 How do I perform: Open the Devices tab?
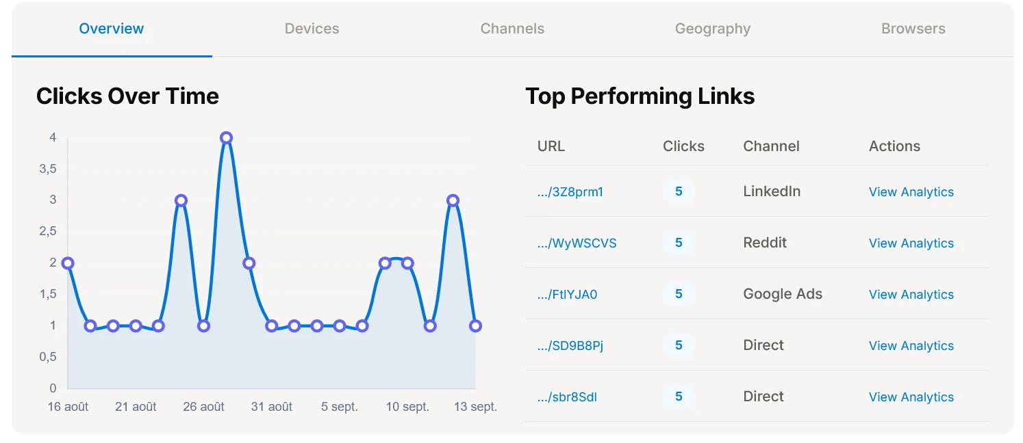[312, 29]
